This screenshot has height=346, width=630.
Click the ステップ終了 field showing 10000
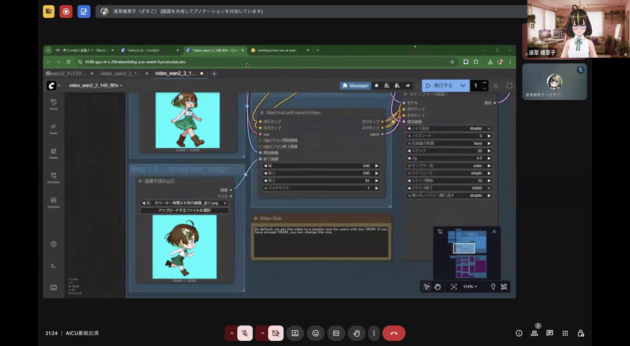point(449,188)
